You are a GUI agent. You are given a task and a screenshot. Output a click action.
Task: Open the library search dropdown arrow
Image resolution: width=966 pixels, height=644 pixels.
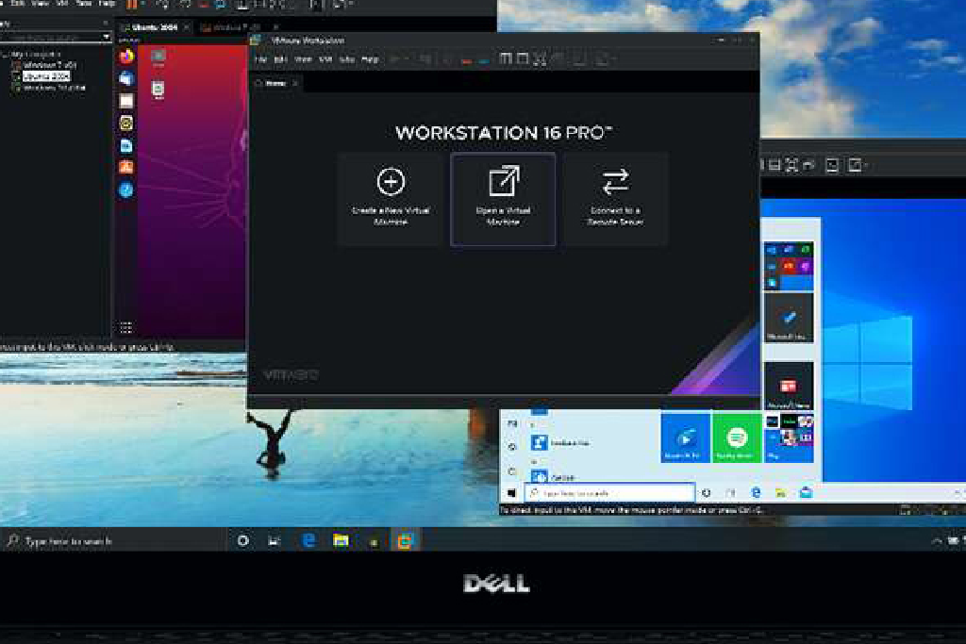106,38
